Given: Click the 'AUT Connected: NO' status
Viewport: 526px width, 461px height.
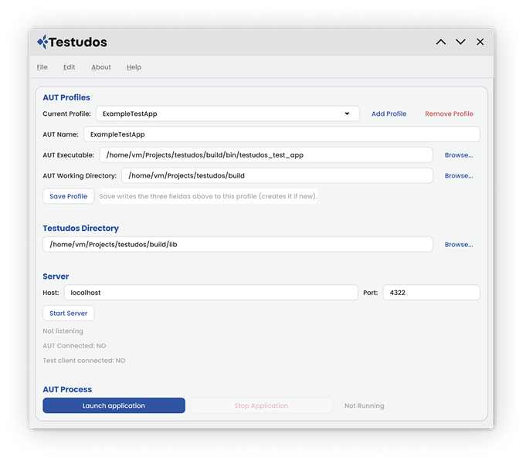Looking at the screenshot, I should 74,346.
